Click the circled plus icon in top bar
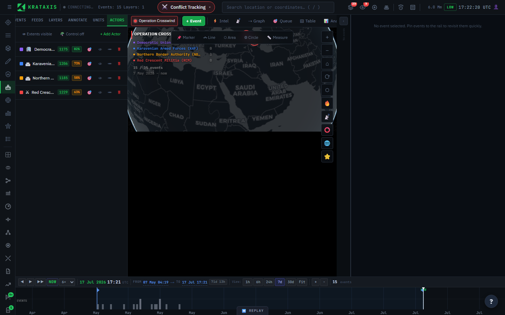 point(375,7)
